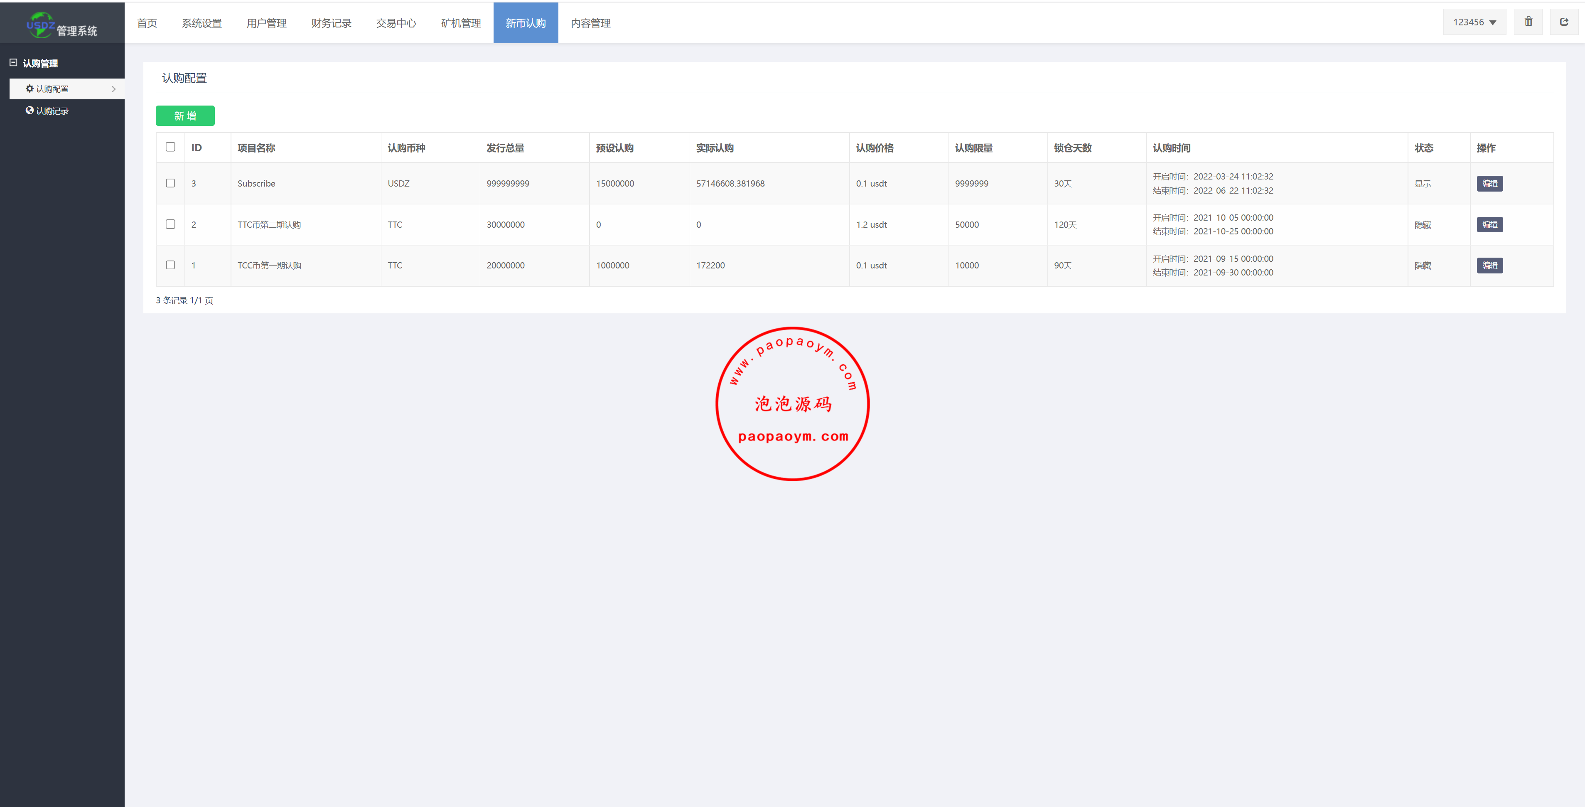Screen dimensions: 1585x807
Task: Switch to 矿机管理 tab
Action: point(461,23)
